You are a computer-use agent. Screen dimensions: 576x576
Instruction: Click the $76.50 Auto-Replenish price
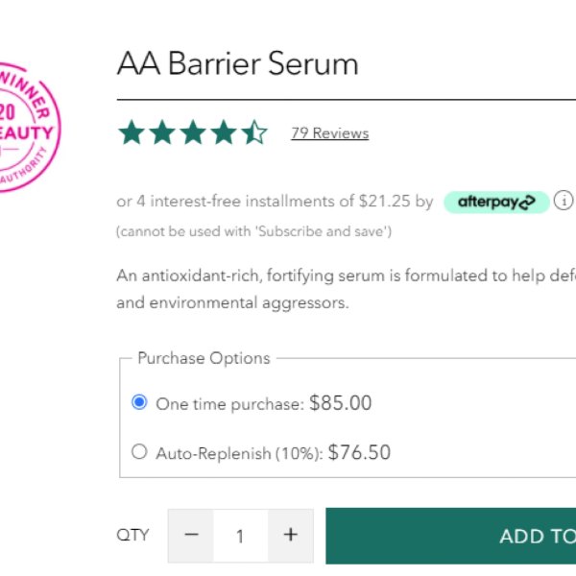click(359, 452)
